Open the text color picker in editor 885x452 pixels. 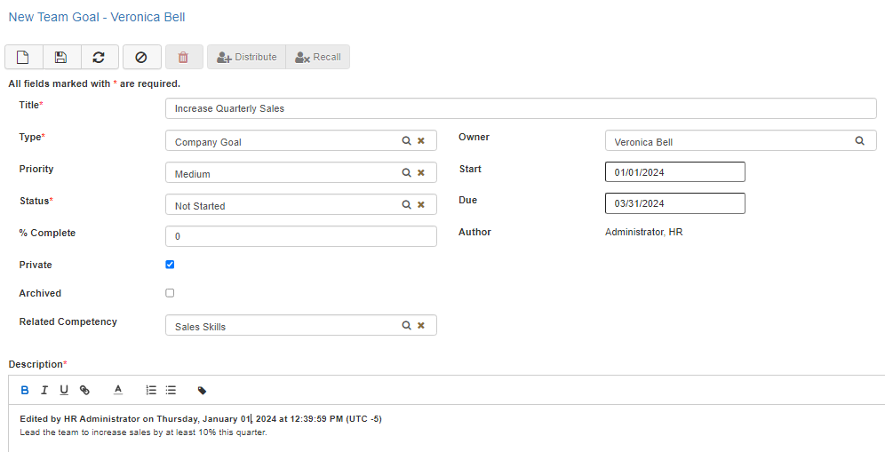(x=117, y=390)
